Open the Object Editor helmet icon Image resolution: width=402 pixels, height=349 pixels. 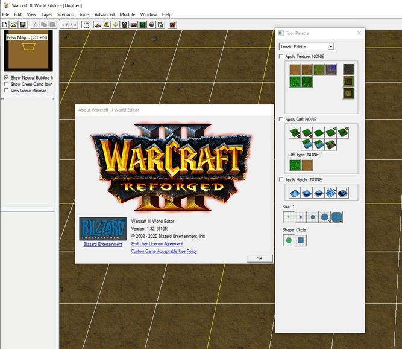click(125, 25)
